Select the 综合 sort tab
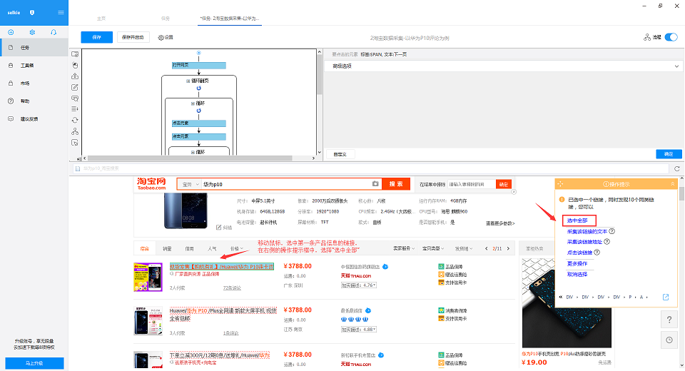The width and height of the screenshot is (685, 371). [145, 249]
